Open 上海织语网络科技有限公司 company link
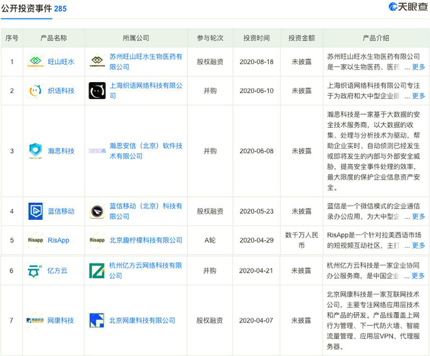Screen dimensions: 430x356 coord(145,91)
